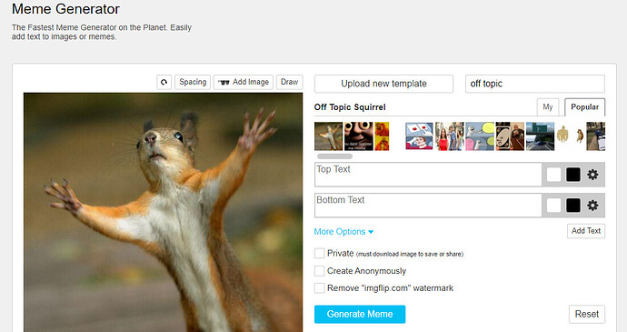The width and height of the screenshot is (627, 332).
Task: Click the Add Image button
Action: pyautogui.click(x=244, y=82)
